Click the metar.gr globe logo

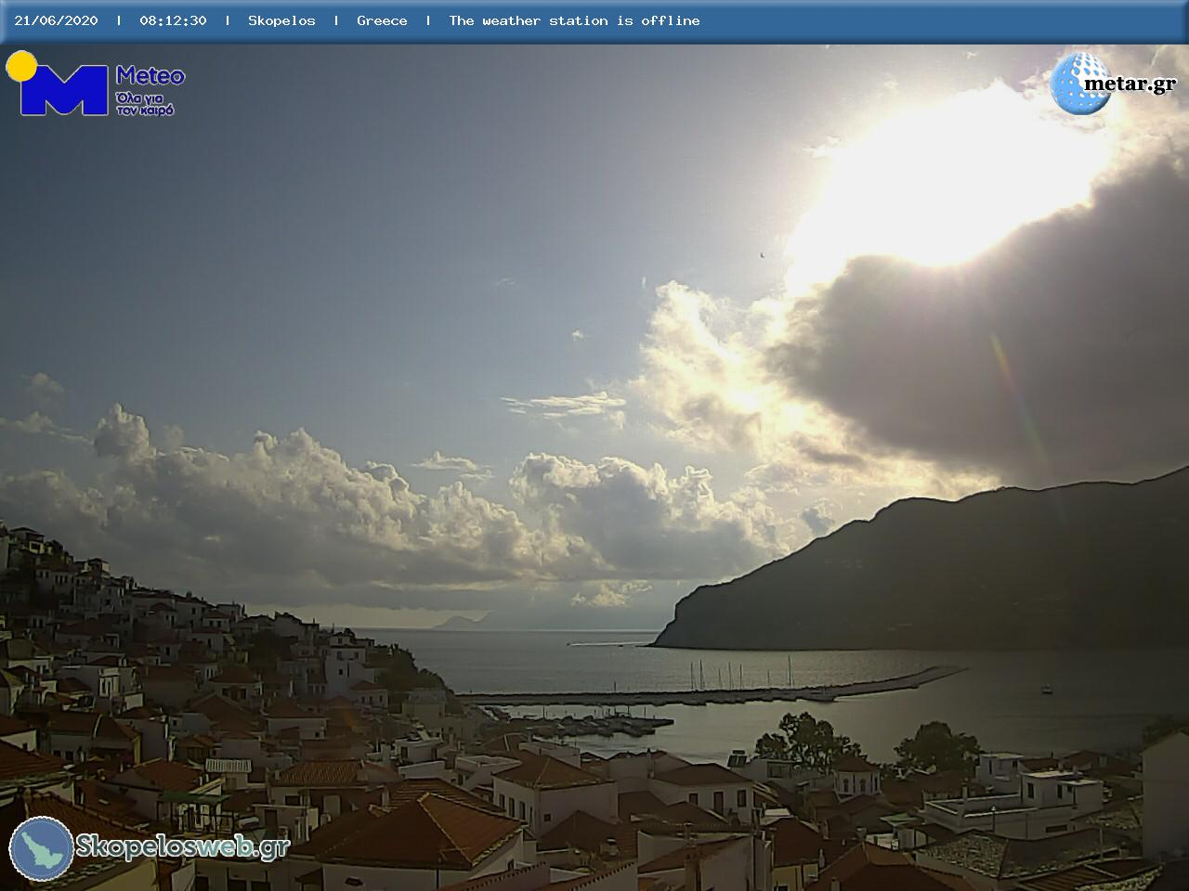1080,84
